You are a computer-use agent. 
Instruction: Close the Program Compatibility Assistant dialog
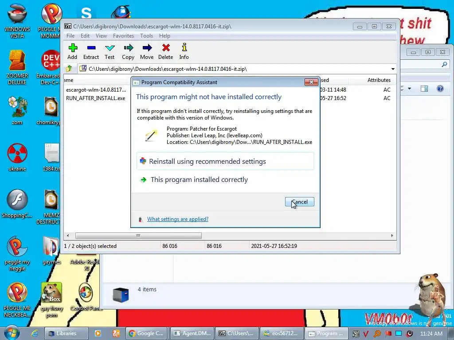[x=311, y=82]
